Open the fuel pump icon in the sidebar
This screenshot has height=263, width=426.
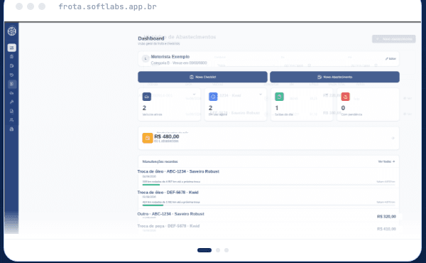point(11,66)
